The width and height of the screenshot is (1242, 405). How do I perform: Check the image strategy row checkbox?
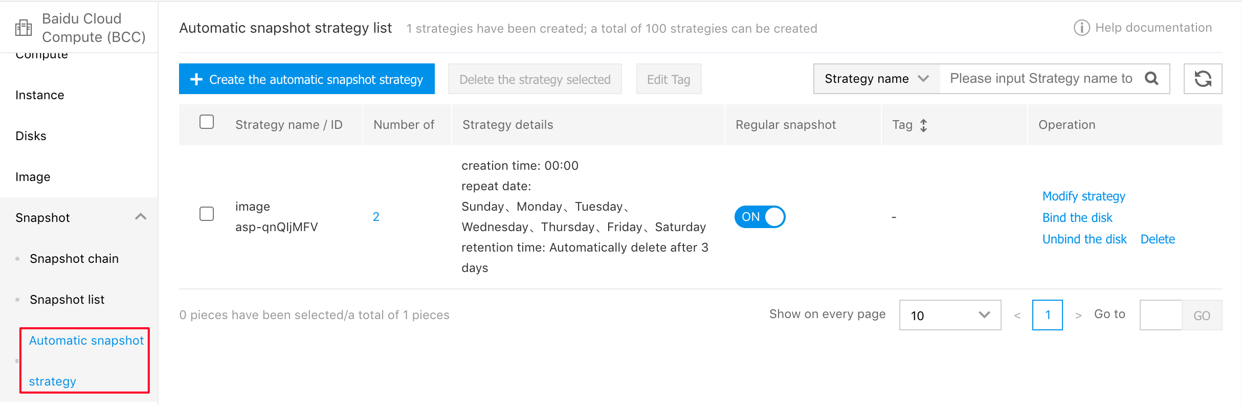point(207,214)
